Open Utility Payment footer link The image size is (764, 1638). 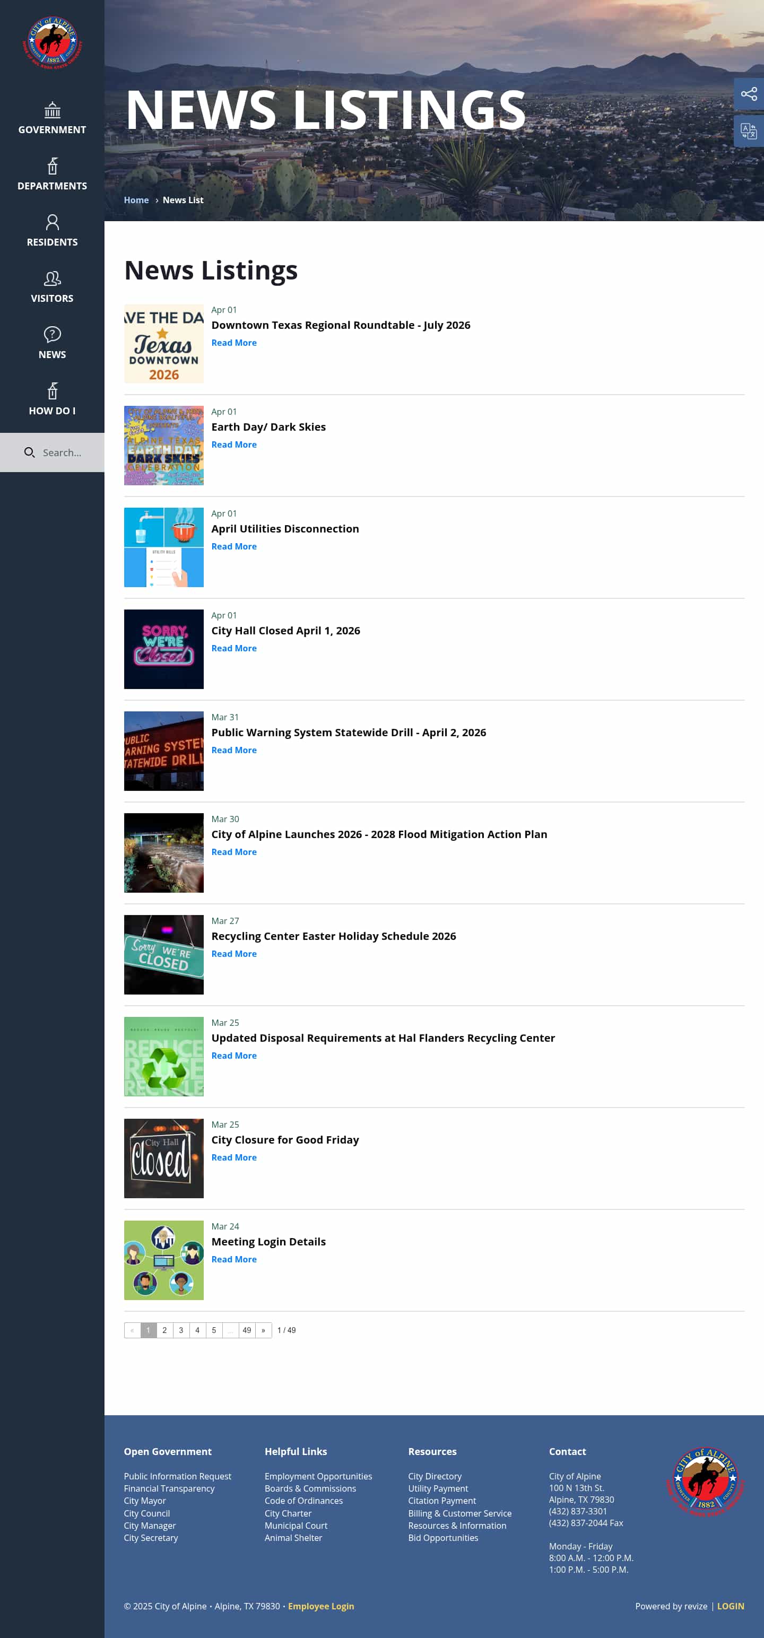[x=438, y=1488]
